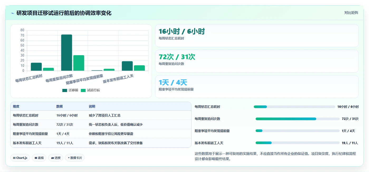Click the 每周状态汇总耗时 label on the chart axis
The image size is (369, 172).
29,78
